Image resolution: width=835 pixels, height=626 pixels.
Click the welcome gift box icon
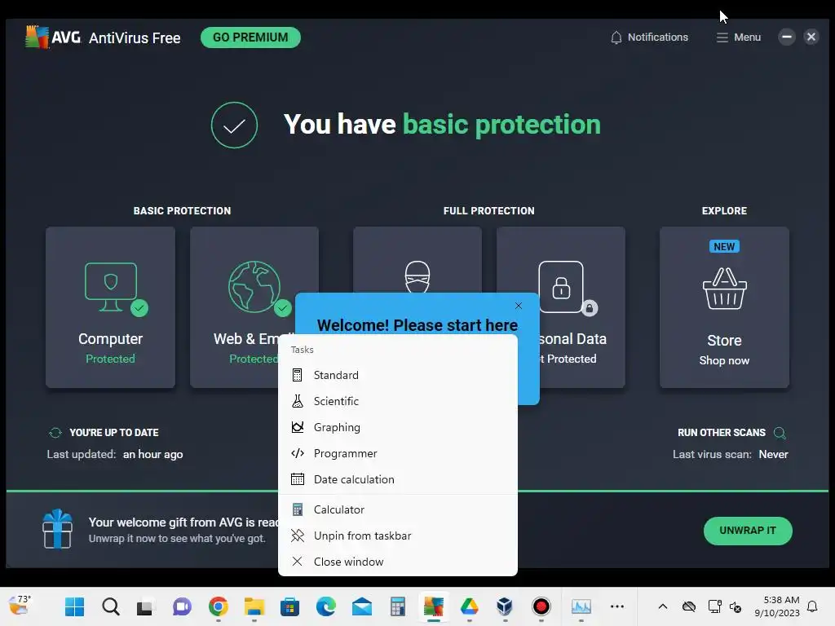[58, 529]
